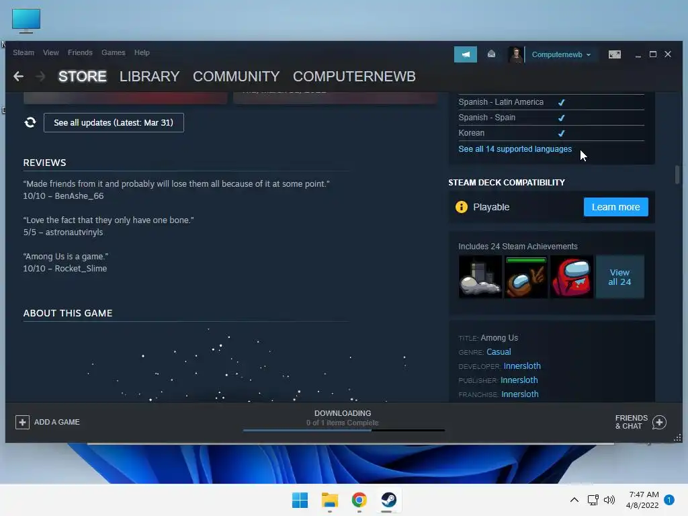688x516 pixels.
Task: Click the Learn more button
Action: (615, 207)
